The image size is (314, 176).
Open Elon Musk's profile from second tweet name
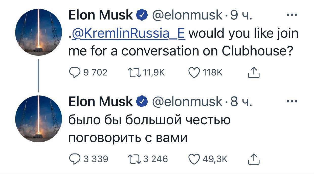point(101,102)
